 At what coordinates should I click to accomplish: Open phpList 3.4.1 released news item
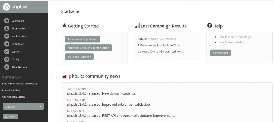tap(121, 116)
